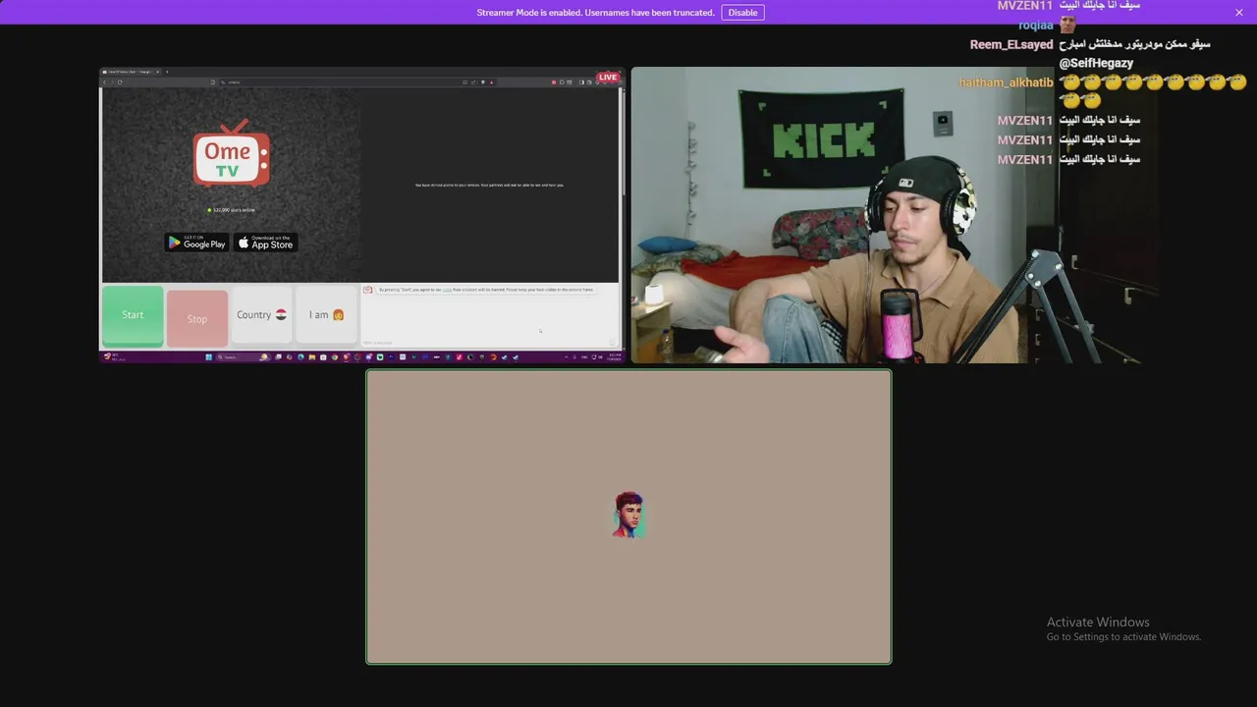Click the browser back arrow
The width and height of the screenshot is (1257, 707).
pyautogui.click(x=104, y=82)
